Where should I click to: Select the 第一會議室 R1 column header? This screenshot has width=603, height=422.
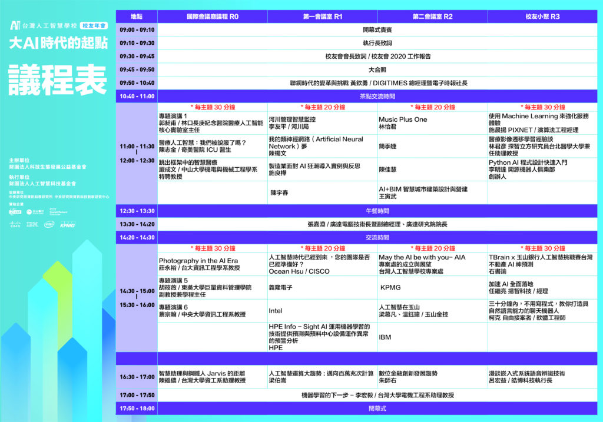pyautogui.click(x=323, y=17)
